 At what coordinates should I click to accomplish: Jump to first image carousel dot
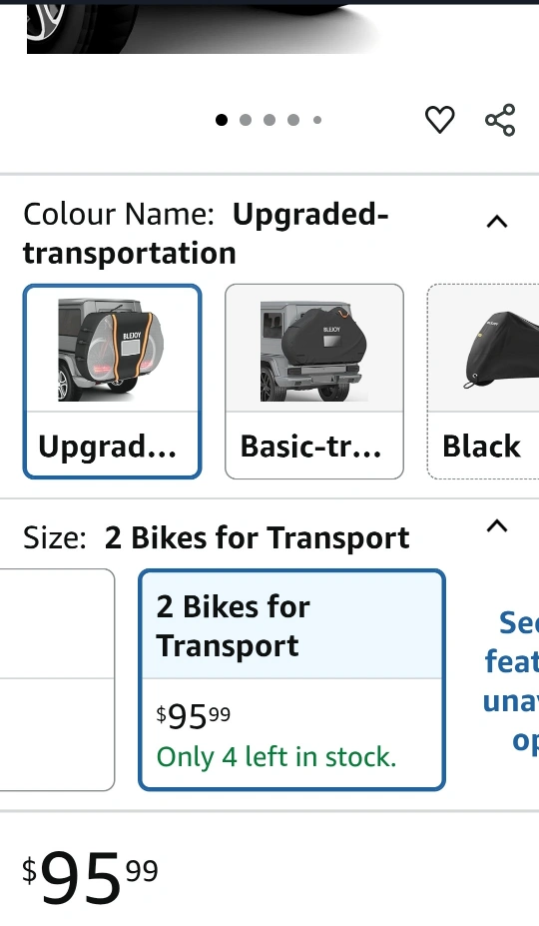pyautogui.click(x=222, y=120)
